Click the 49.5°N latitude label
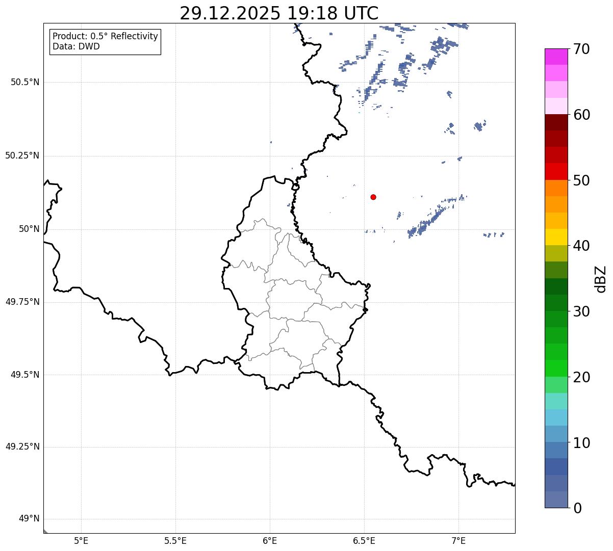Viewport: 613px width, 551px height. [25, 375]
